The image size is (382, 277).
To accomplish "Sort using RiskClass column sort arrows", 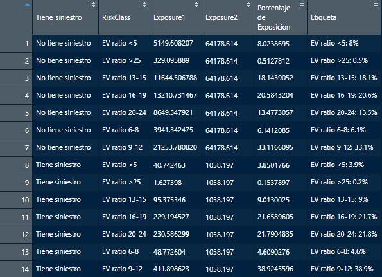I will (x=144, y=4).
